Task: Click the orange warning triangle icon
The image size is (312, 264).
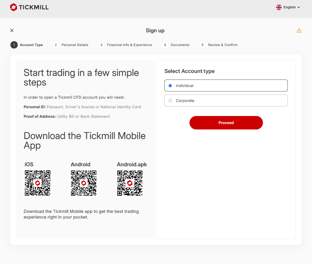Action: [x=299, y=30]
